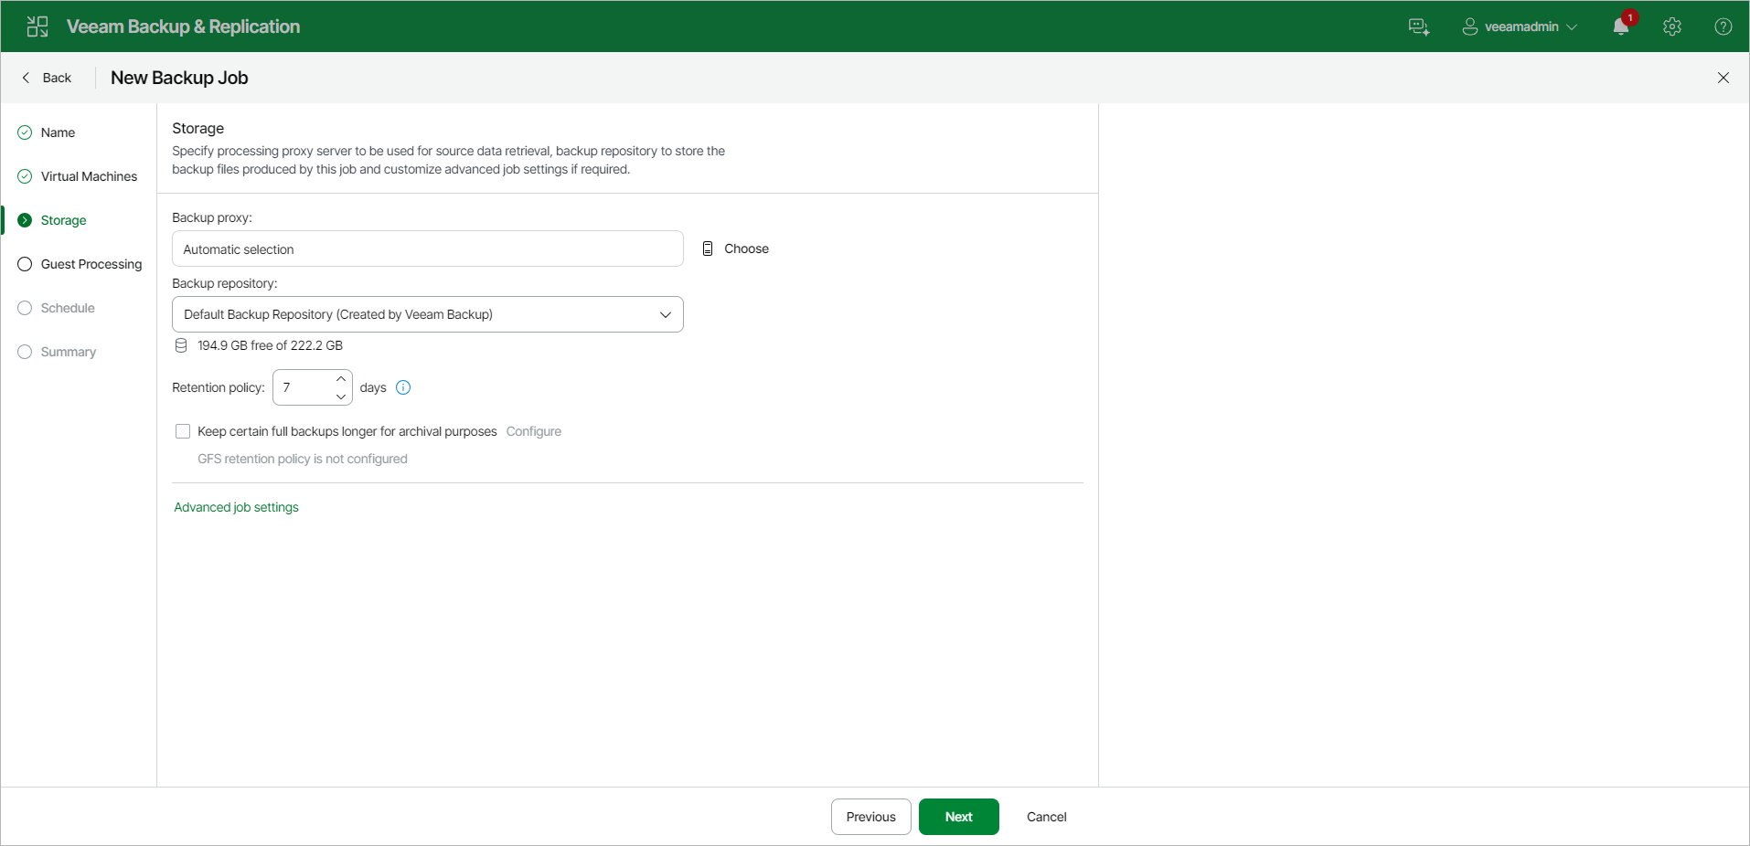Click Choose to pick a backup proxy
Viewport: 1750px width, 846px height.
(746, 248)
